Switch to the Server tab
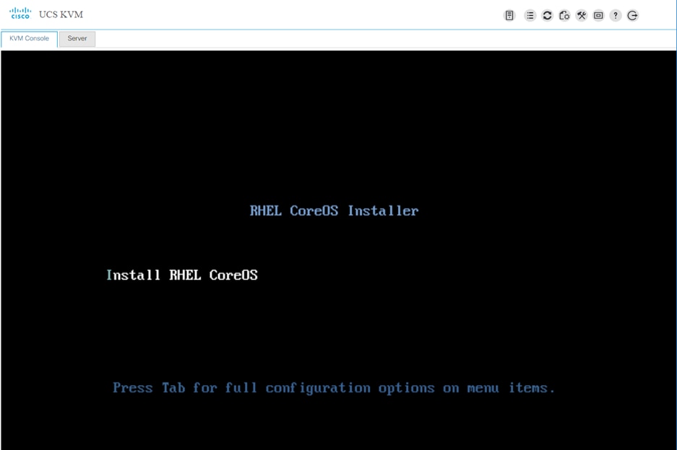This screenshot has width=677, height=450. tap(77, 38)
